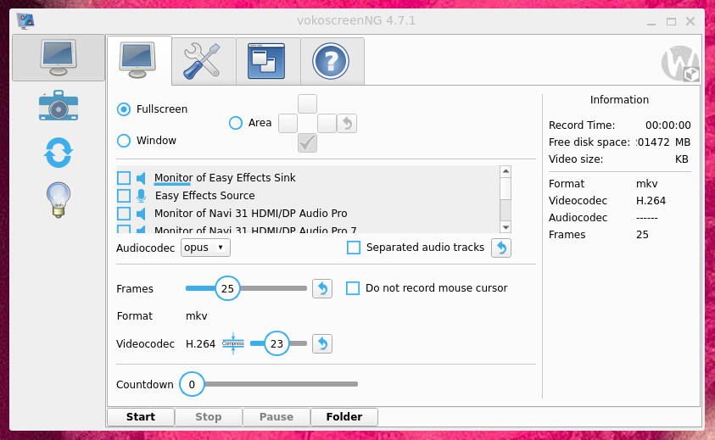Click the Countdown slider handle
The width and height of the screenshot is (715, 440).
point(192,384)
